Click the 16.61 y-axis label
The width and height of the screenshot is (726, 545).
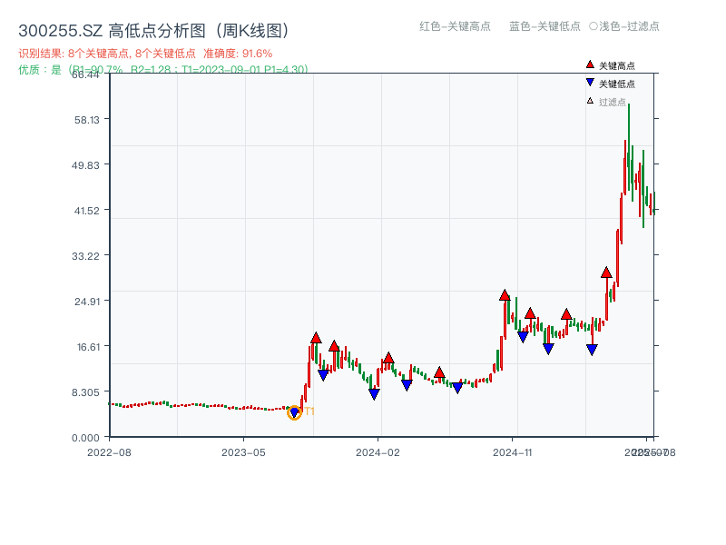click(x=88, y=347)
